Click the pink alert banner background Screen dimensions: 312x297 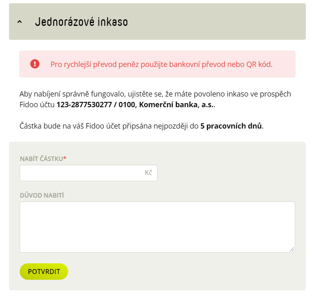pyautogui.click(x=285, y=64)
